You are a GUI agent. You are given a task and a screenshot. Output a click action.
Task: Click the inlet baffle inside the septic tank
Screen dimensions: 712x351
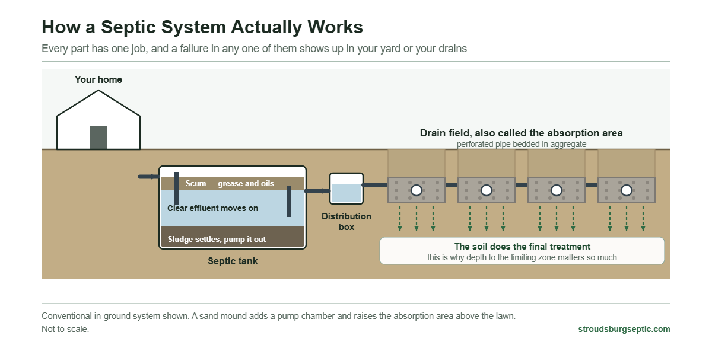pos(177,188)
